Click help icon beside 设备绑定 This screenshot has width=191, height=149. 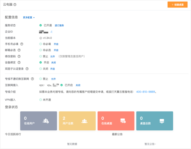19,62
